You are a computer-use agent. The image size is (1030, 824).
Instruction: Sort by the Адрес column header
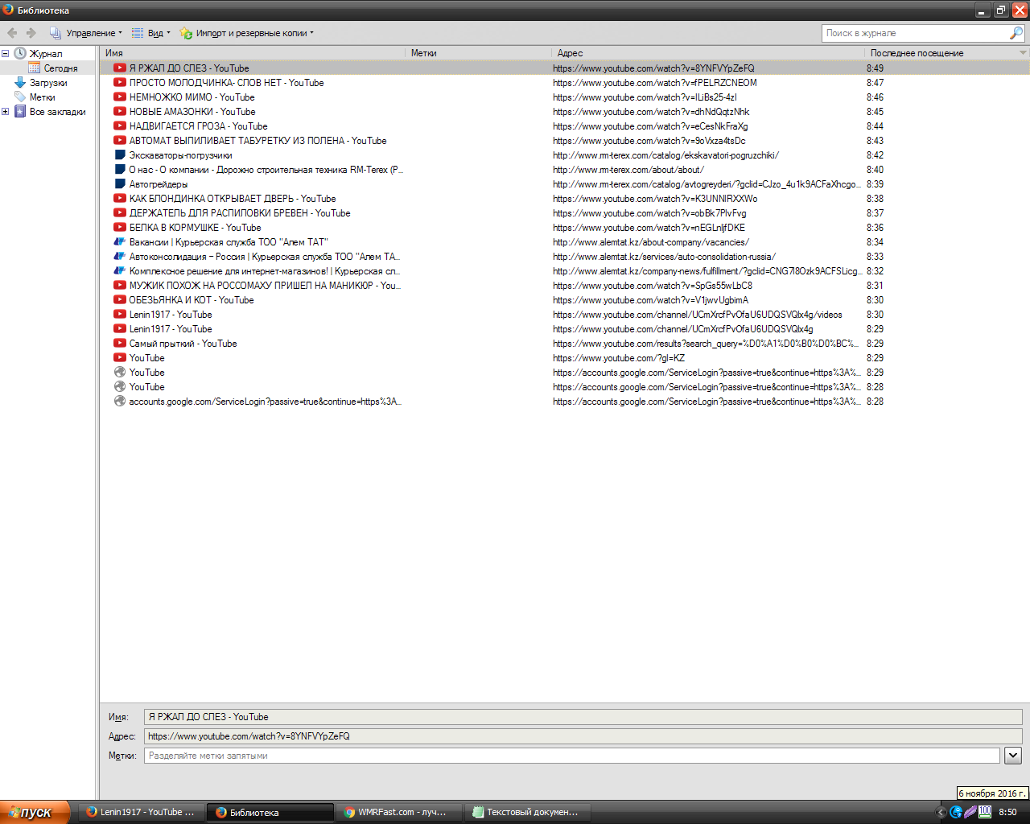(x=708, y=53)
